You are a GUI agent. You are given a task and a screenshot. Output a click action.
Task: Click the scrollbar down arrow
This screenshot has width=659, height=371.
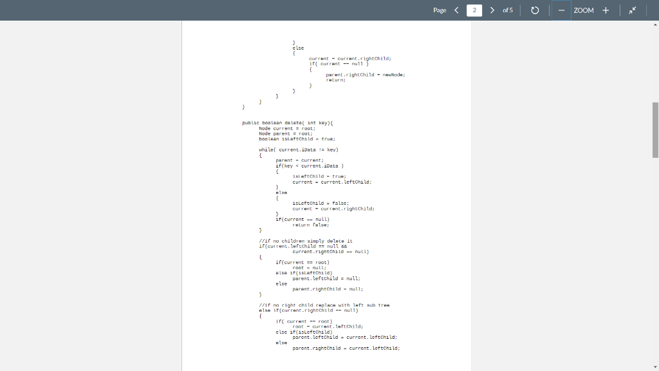pyautogui.click(x=654, y=366)
